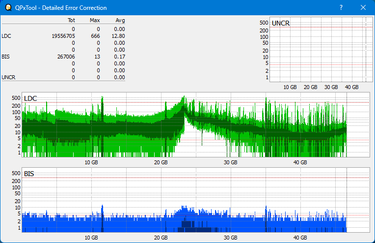Screen dimensions: 375x243
Task: Click the Max column header
Action: [x=95, y=20]
